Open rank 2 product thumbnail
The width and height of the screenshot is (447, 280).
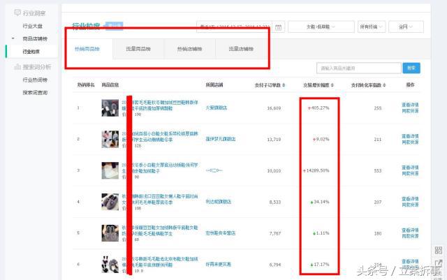(x=110, y=139)
